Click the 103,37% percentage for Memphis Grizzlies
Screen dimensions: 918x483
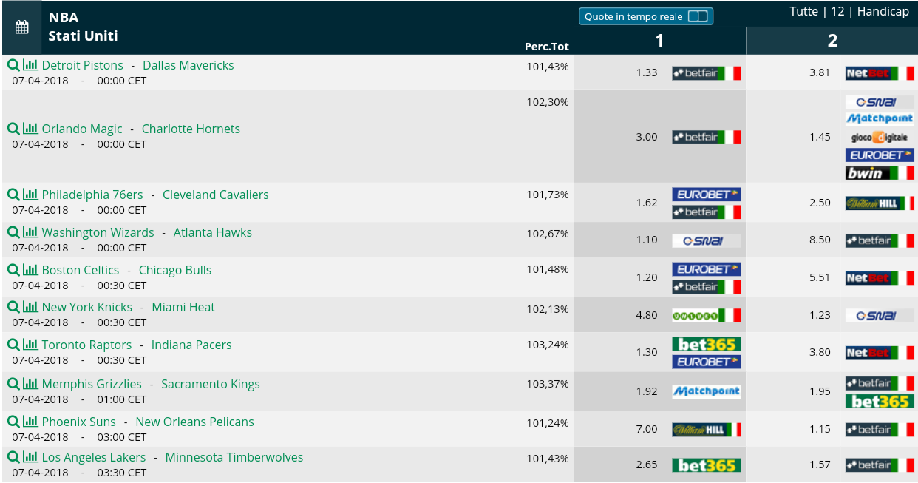tap(548, 383)
